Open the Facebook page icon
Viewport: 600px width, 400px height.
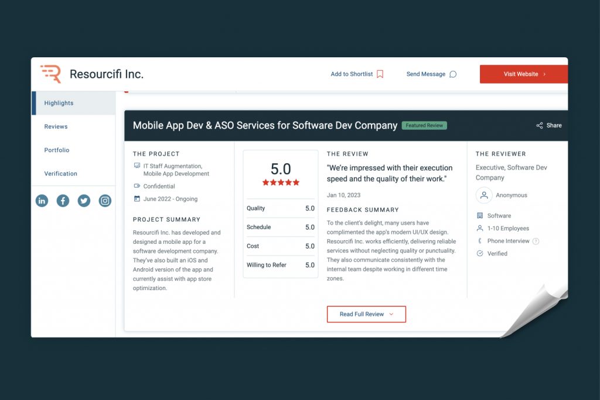[x=63, y=201]
